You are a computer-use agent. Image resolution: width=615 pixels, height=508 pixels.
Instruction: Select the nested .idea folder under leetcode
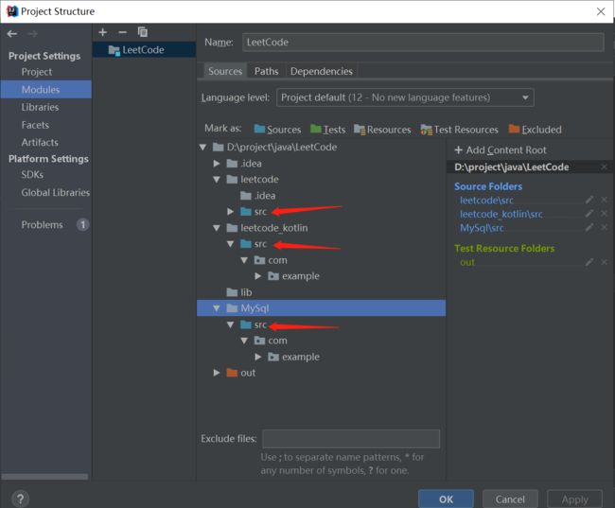point(257,196)
